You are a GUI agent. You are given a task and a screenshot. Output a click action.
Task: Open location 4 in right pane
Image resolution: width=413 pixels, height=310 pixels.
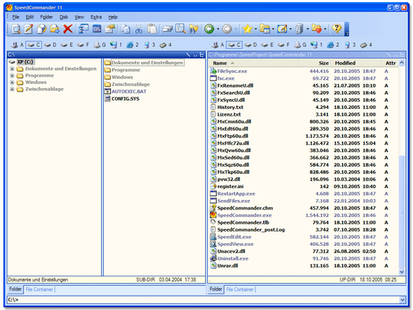[366, 45]
